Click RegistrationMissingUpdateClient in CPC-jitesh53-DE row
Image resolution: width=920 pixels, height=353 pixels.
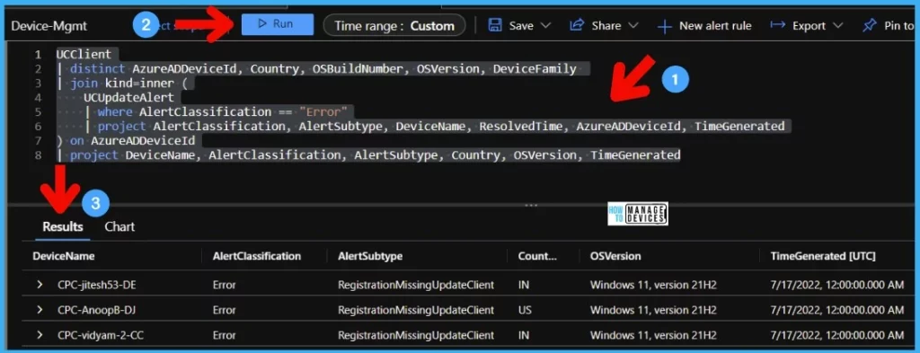[x=416, y=285]
